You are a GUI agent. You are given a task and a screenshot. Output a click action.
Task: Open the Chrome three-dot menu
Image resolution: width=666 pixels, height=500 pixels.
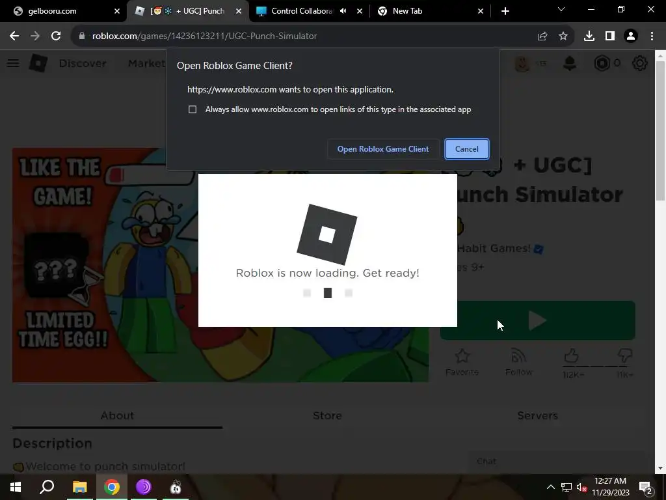tap(652, 36)
